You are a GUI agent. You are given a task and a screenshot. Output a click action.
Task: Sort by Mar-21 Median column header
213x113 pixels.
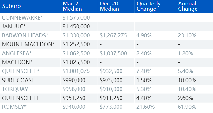(x=72, y=6)
